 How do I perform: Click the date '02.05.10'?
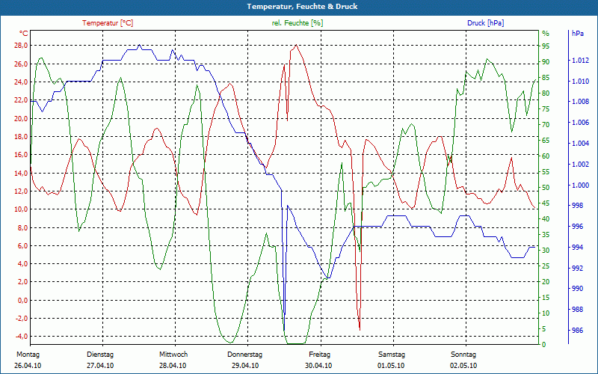pos(463,366)
